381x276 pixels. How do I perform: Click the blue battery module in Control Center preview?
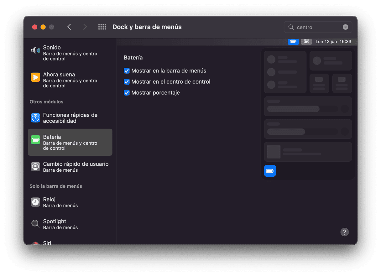[270, 171]
